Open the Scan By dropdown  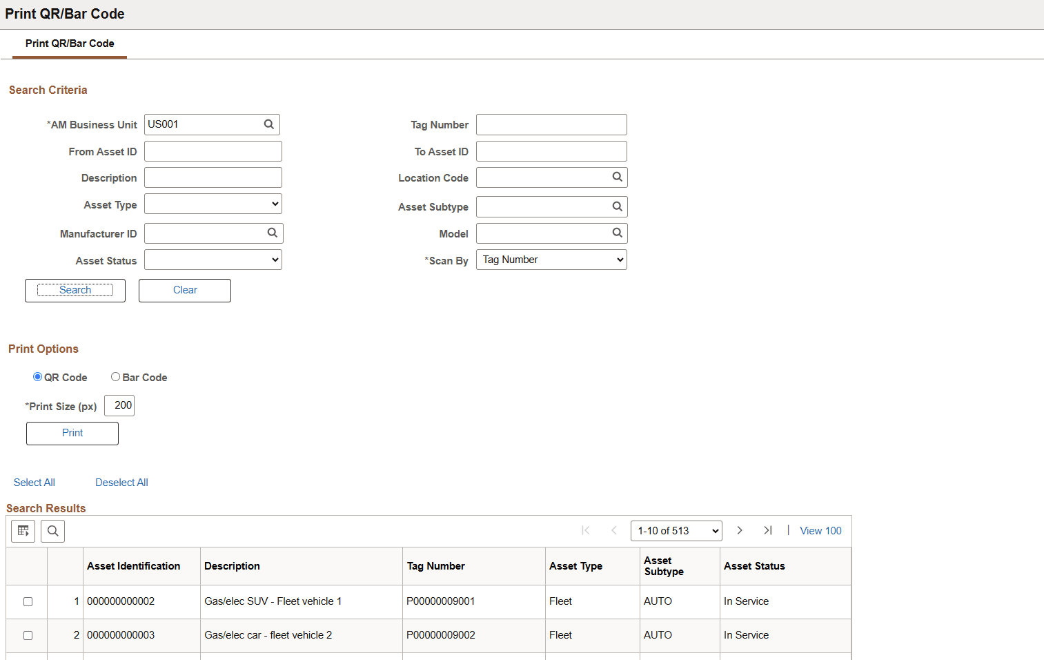tap(551, 260)
